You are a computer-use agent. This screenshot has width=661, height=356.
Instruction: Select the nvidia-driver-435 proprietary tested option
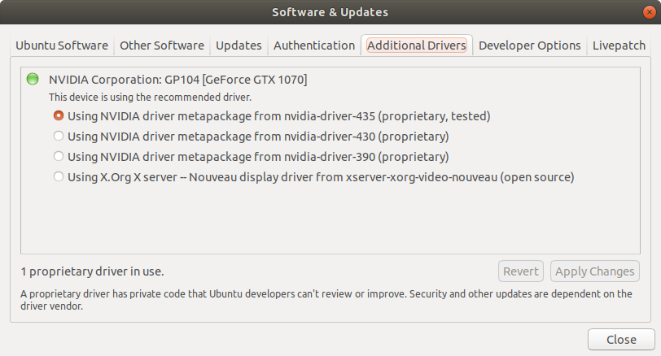click(x=59, y=115)
